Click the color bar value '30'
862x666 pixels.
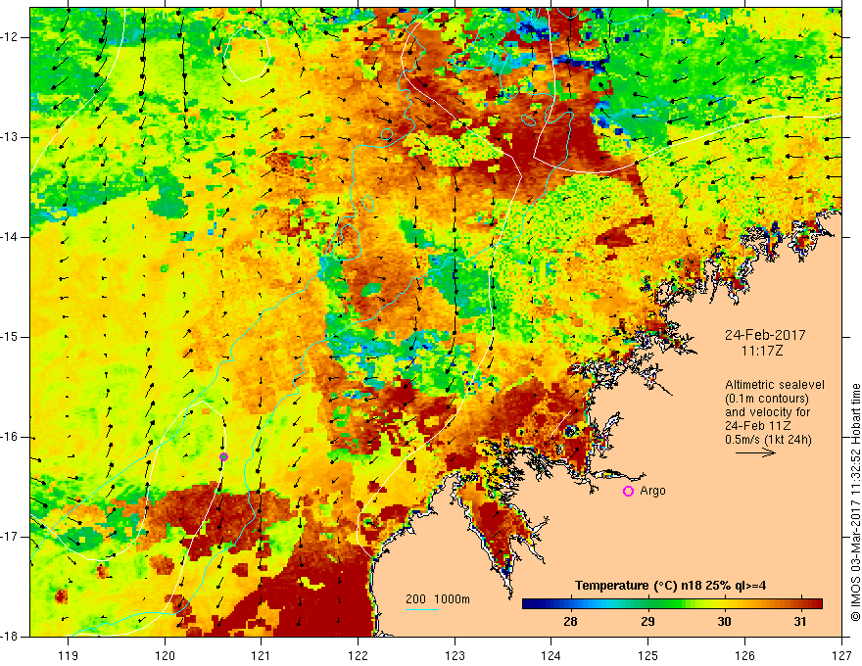tap(725, 622)
